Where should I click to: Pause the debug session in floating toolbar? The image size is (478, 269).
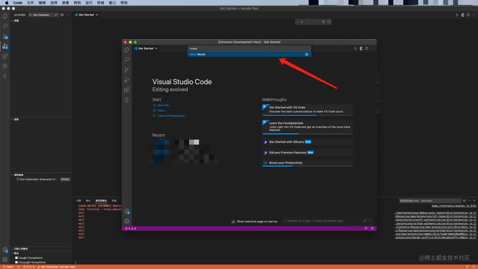[302, 22]
